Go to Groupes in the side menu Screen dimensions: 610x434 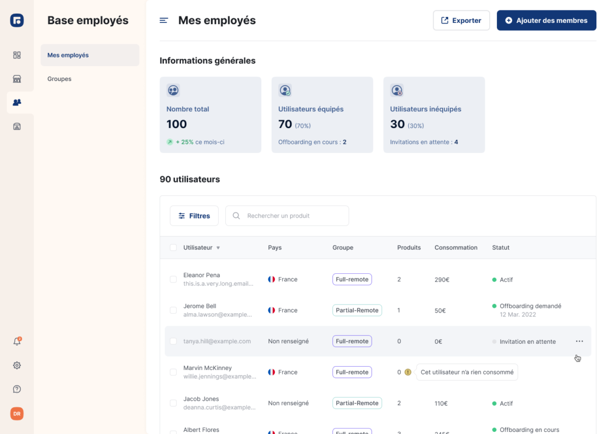(x=60, y=79)
